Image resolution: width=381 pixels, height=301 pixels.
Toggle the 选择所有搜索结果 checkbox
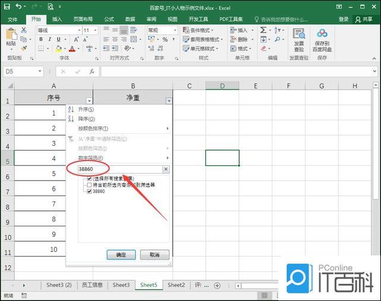[90, 178]
